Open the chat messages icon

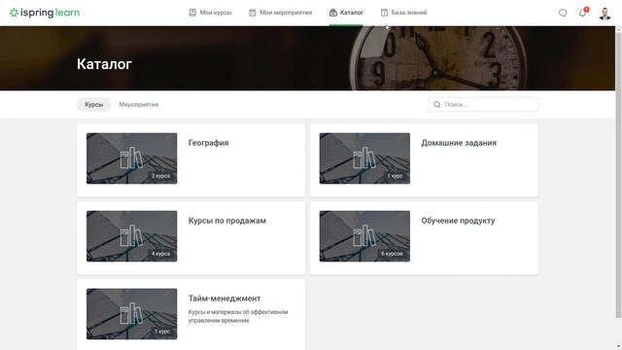[x=563, y=13]
